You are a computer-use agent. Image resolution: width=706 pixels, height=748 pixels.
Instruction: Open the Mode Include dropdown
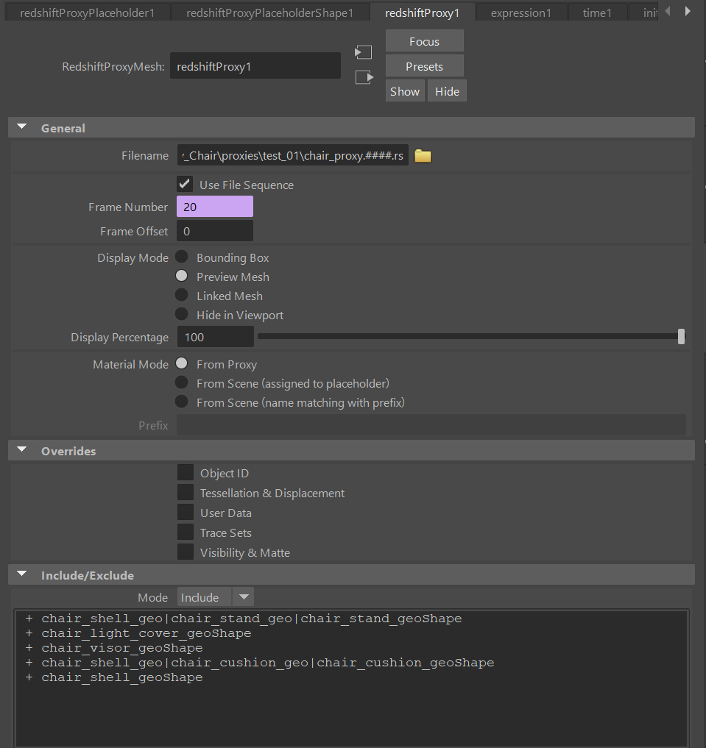point(215,596)
